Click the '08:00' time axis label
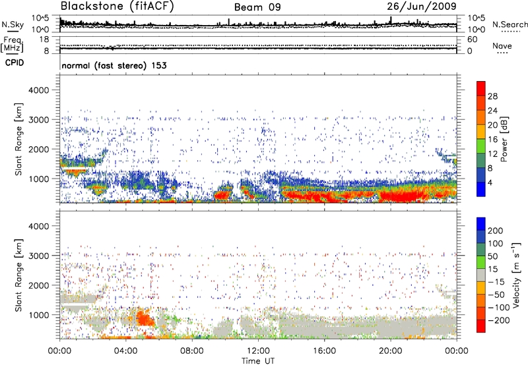The height and width of the screenshot is (365, 528). pos(192,351)
